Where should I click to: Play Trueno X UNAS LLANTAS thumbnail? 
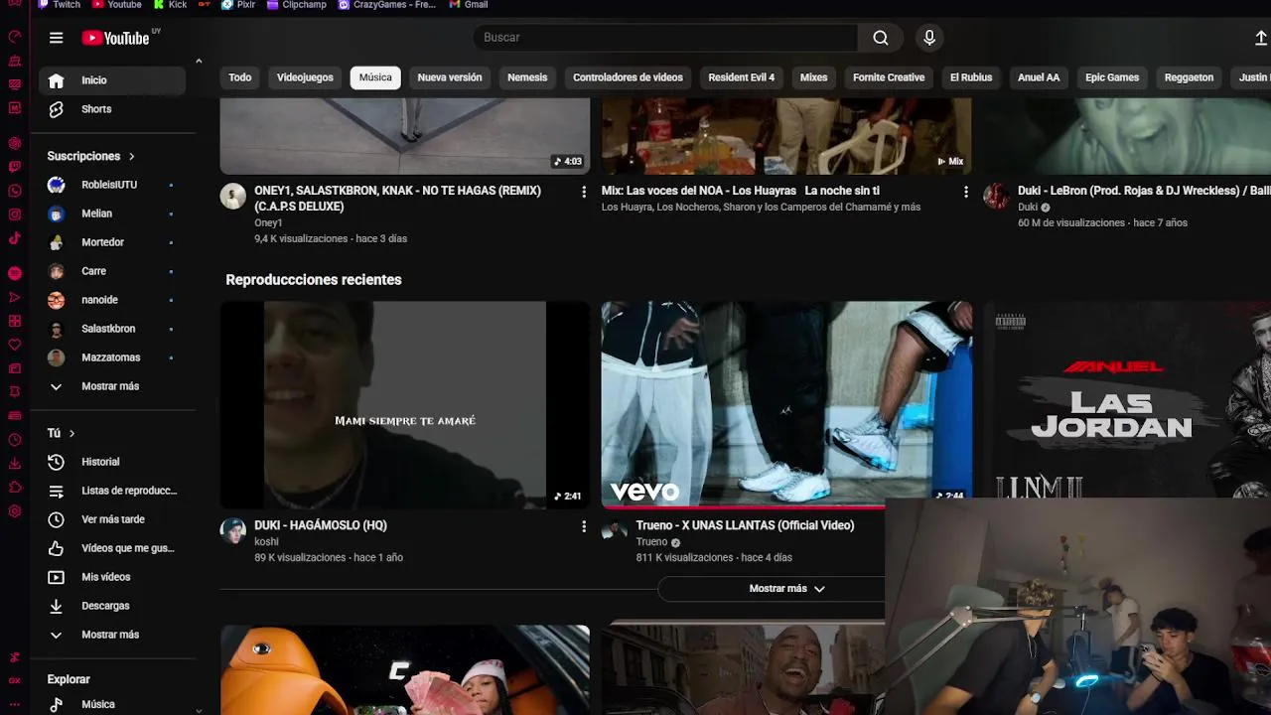pyautogui.click(x=786, y=404)
